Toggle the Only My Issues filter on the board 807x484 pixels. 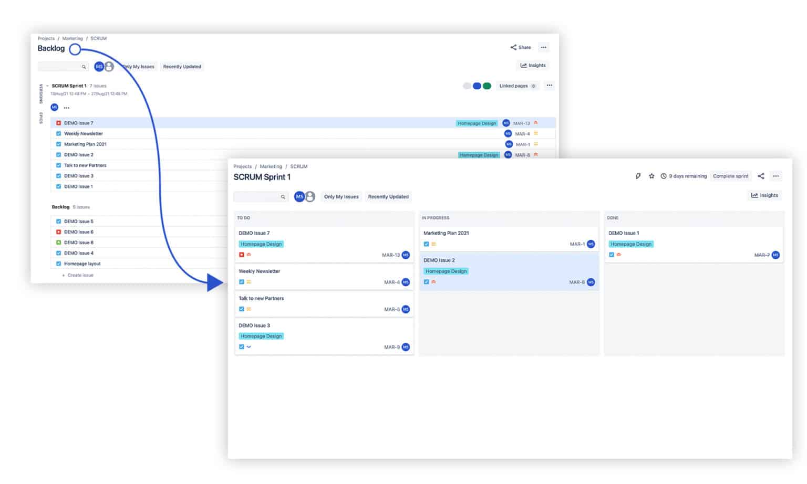341,196
